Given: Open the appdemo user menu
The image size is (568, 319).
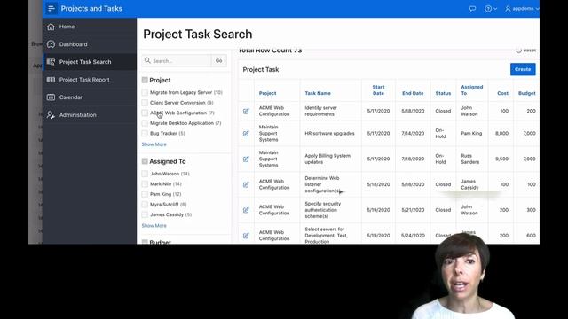Looking at the screenshot, I should pyautogui.click(x=522, y=8).
